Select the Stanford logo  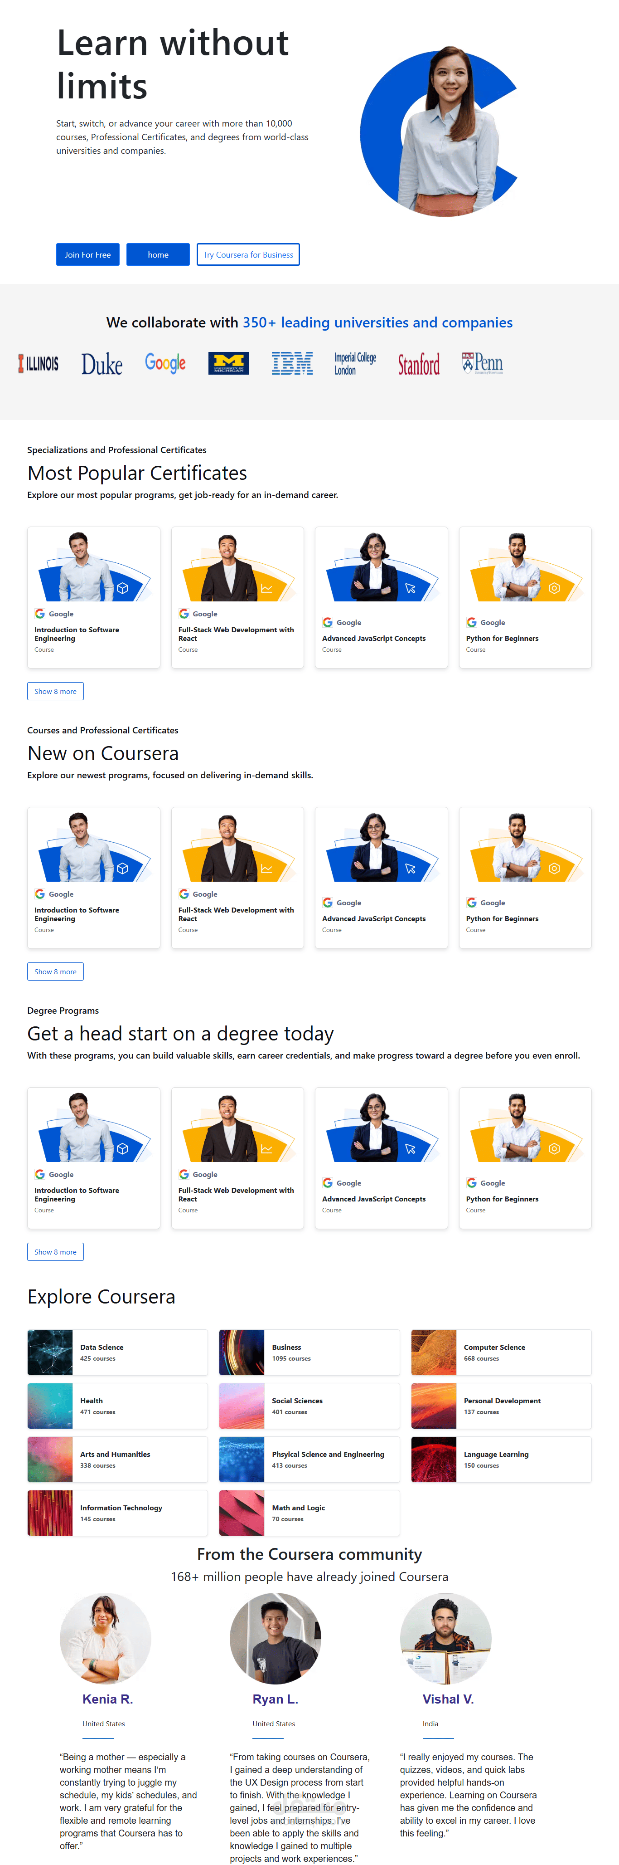(x=419, y=363)
